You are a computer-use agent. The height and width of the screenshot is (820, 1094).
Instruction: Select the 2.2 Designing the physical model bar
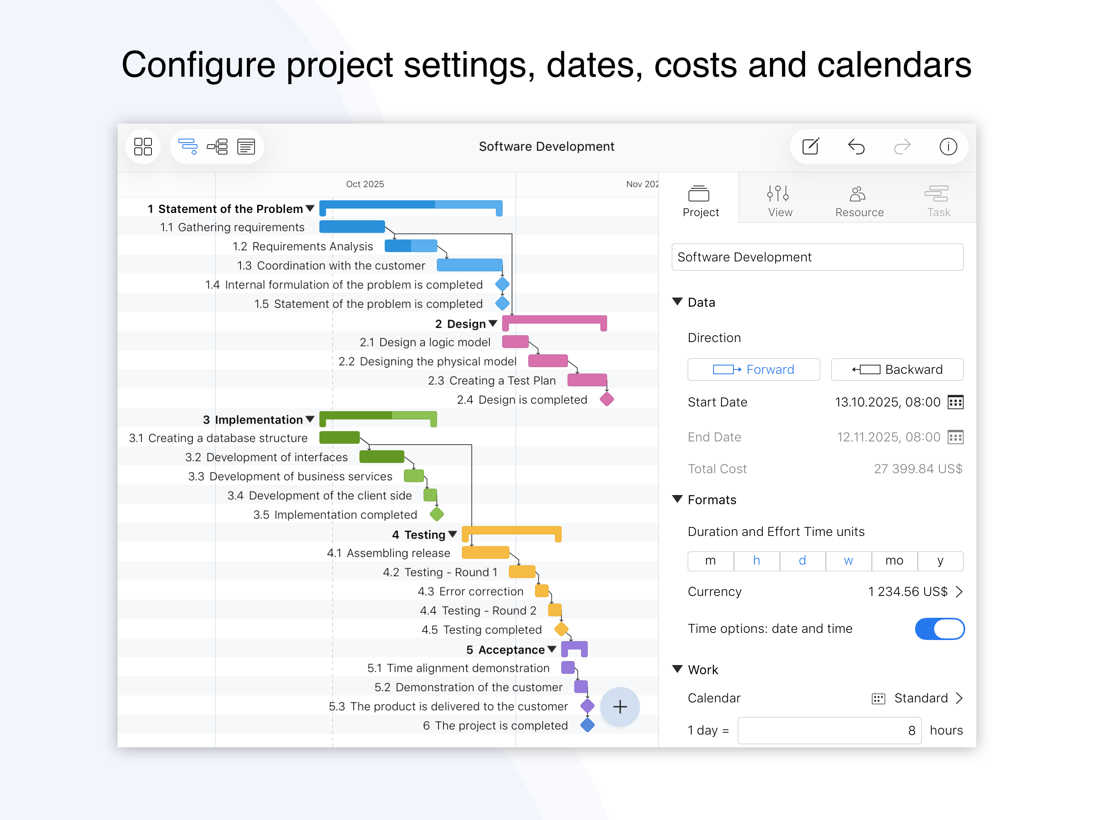(548, 361)
